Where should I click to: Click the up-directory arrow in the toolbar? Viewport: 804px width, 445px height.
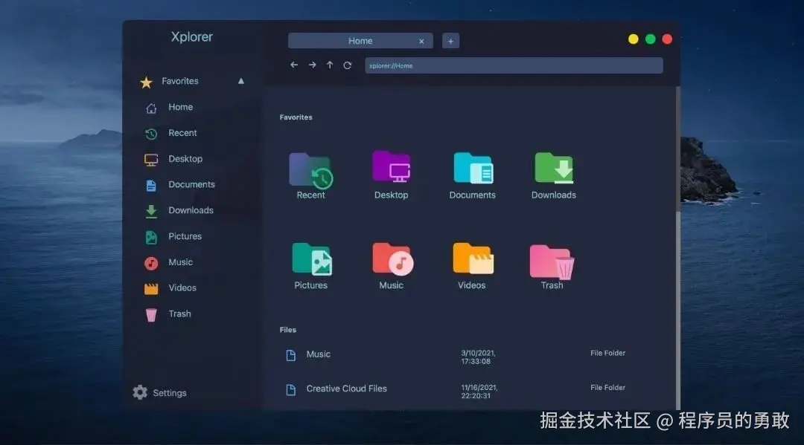[x=330, y=65]
